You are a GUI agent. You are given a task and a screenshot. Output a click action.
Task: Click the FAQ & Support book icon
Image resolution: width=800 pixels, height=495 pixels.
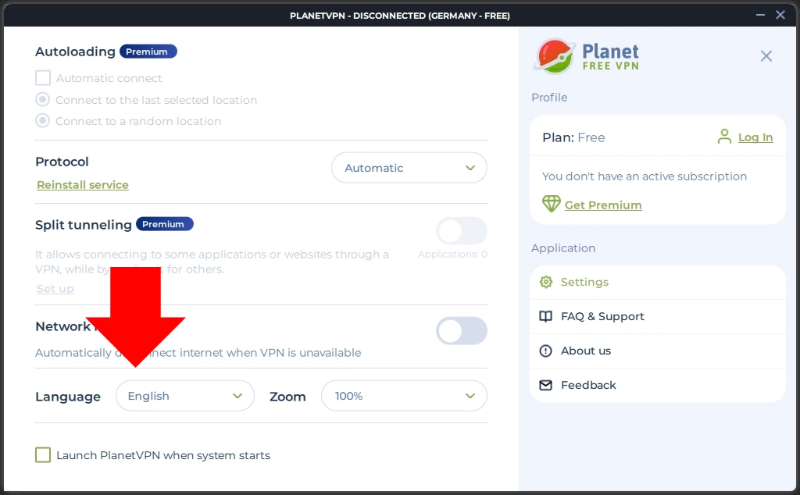(546, 316)
